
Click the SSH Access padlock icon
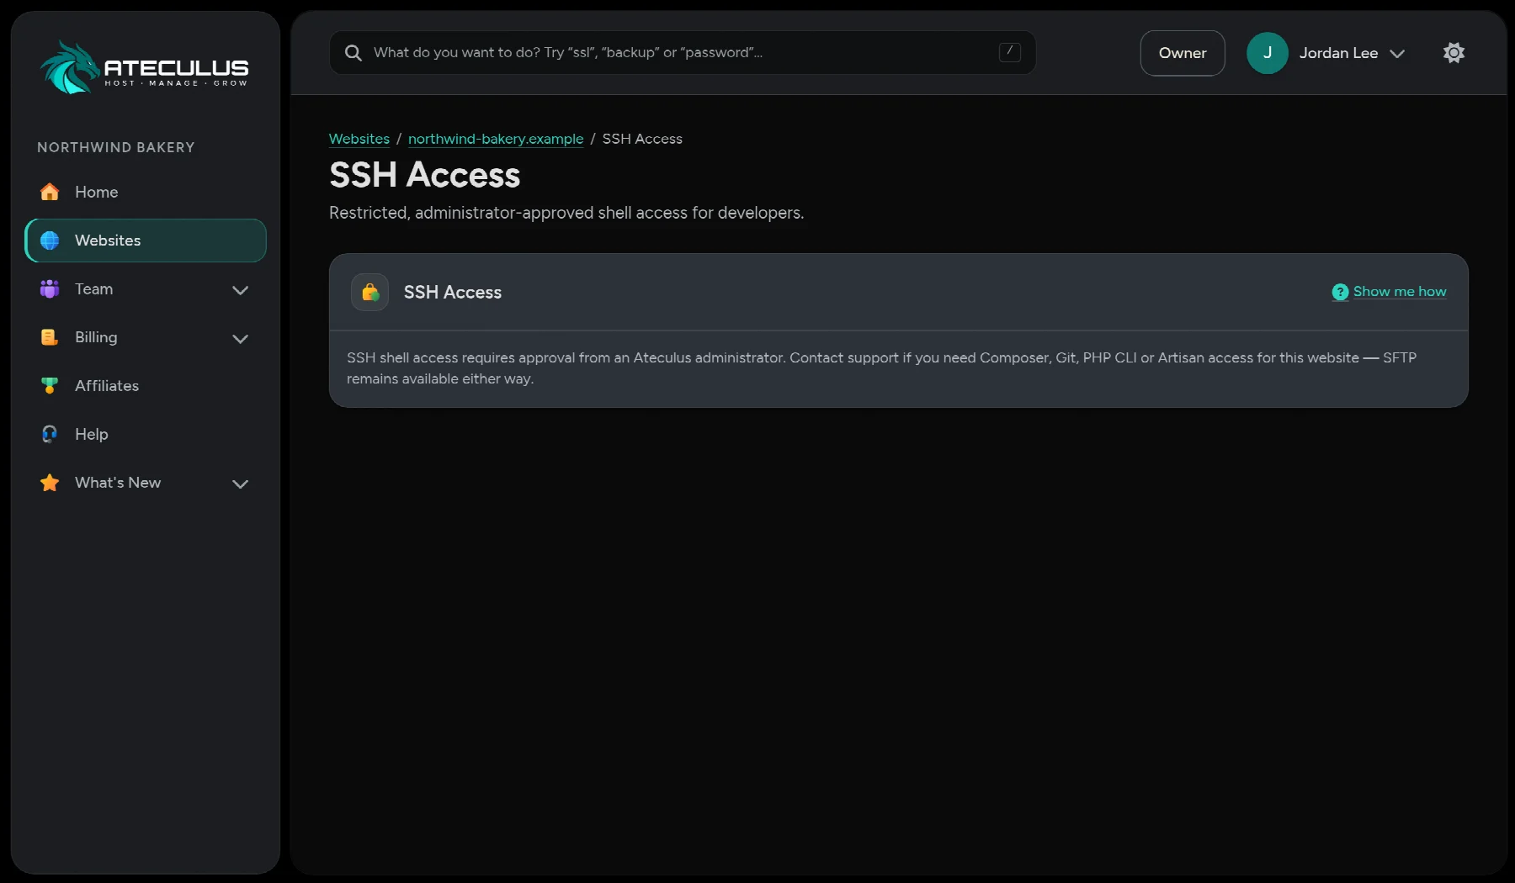click(x=369, y=292)
